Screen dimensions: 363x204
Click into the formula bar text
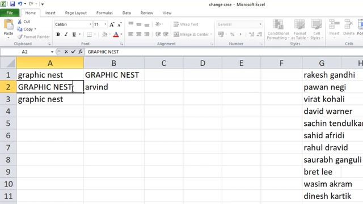[x=103, y=52]
